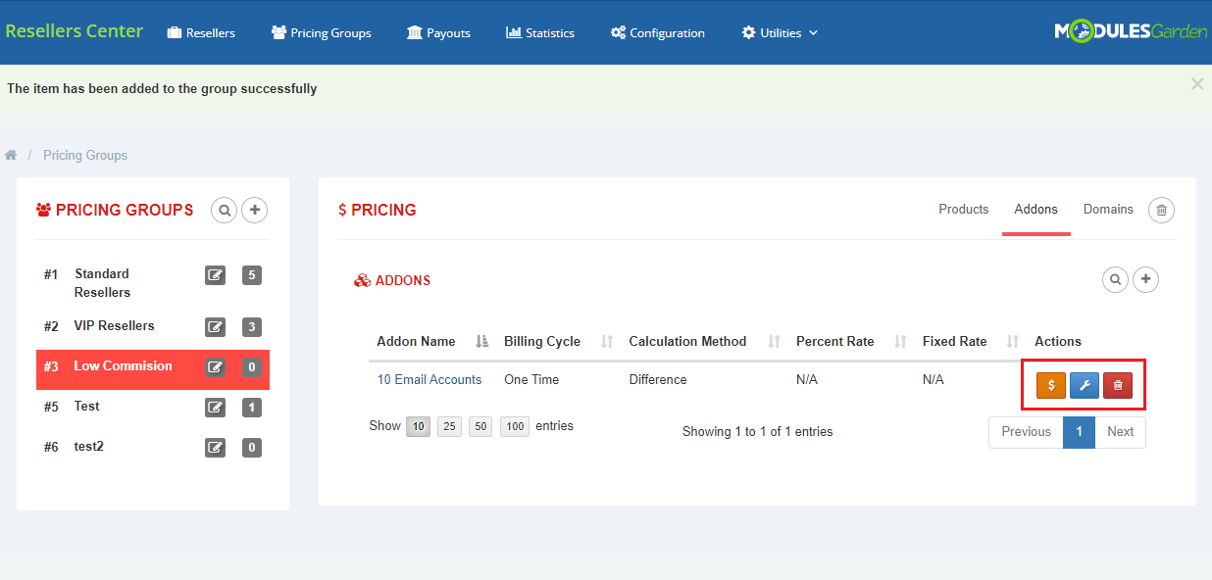Image resolution: width=1212 pixels, height=580 pixels.
Task: Open Pricing Groups in top navigation
Action: tap(321, 32)
